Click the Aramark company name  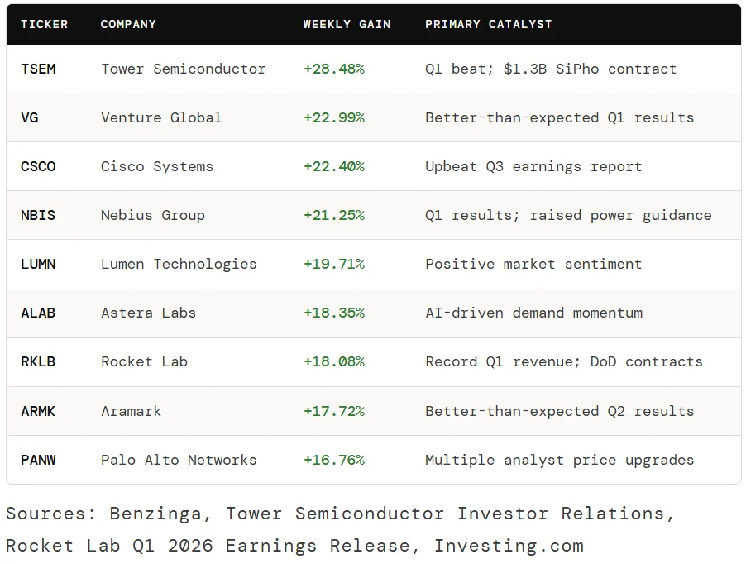click(131, 411)
